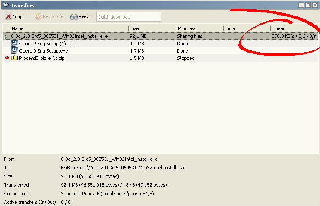Minimize the Transfers window
This screenshot has height=206, width=320.
coord(301,5)
